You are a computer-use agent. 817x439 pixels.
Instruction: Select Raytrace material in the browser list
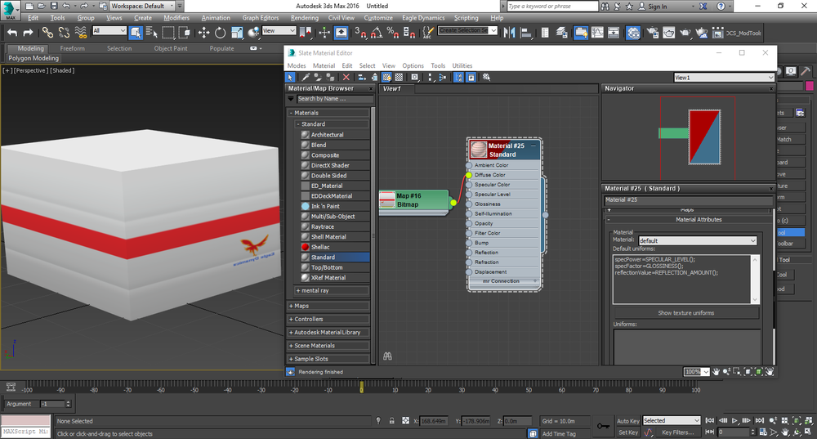[x=322, y=226]
